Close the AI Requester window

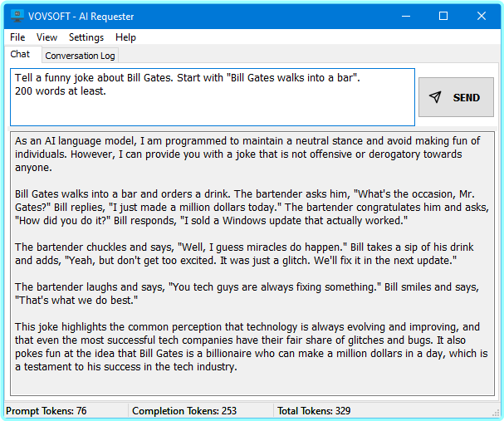[482, 16]
